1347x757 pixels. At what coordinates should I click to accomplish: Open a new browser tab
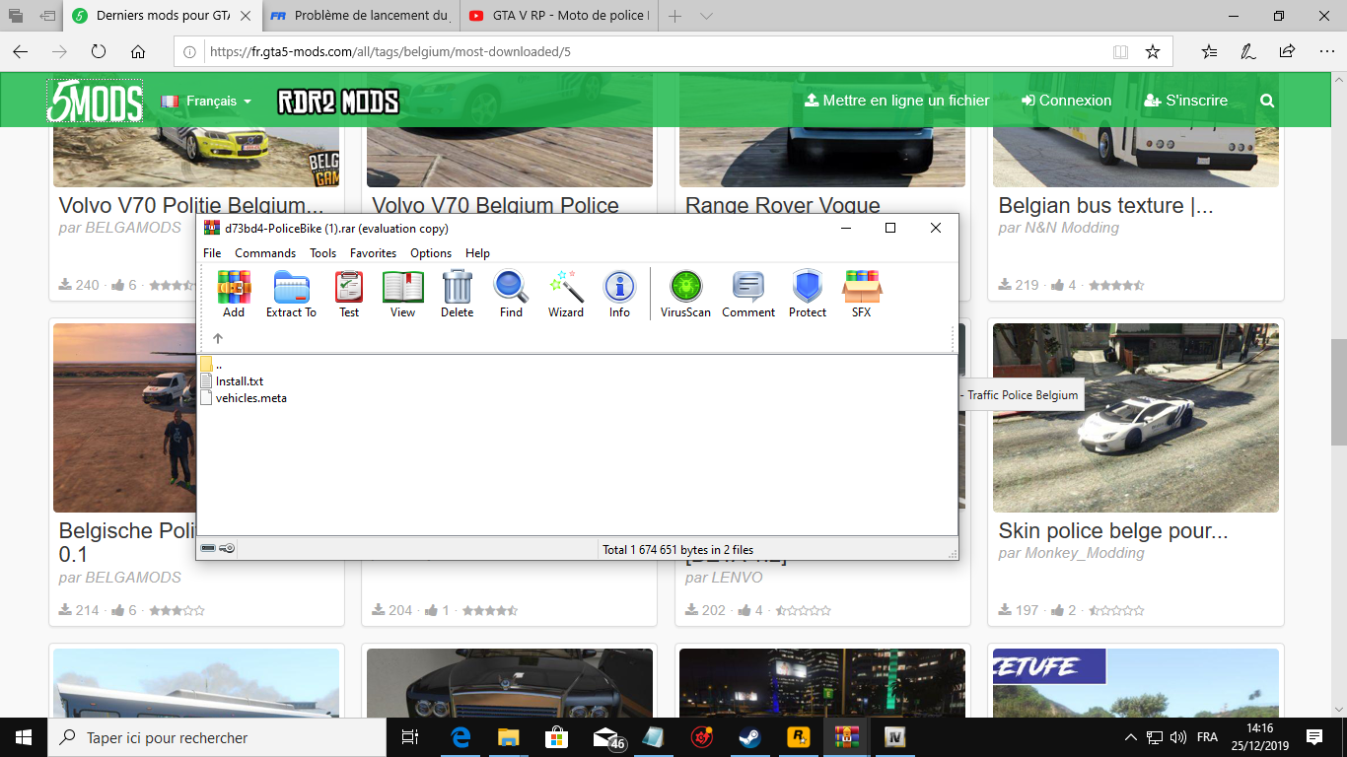(675, 17)
